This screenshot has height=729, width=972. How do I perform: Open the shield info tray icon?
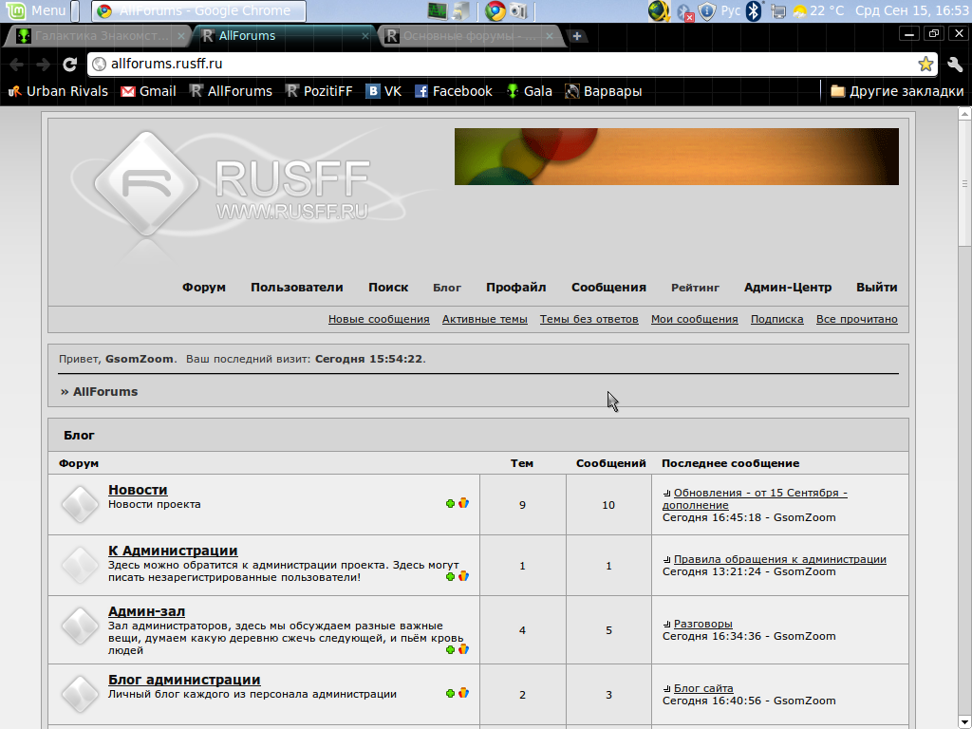click(x=707, y=10)
